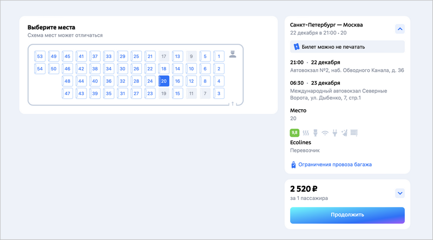The image size is (433, 240).
Task: Open the Ограничения провоза багажа link
Action: (x=334, y=164)
